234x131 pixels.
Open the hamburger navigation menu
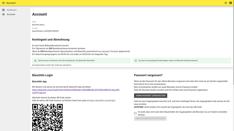click(x=3, y=3)
